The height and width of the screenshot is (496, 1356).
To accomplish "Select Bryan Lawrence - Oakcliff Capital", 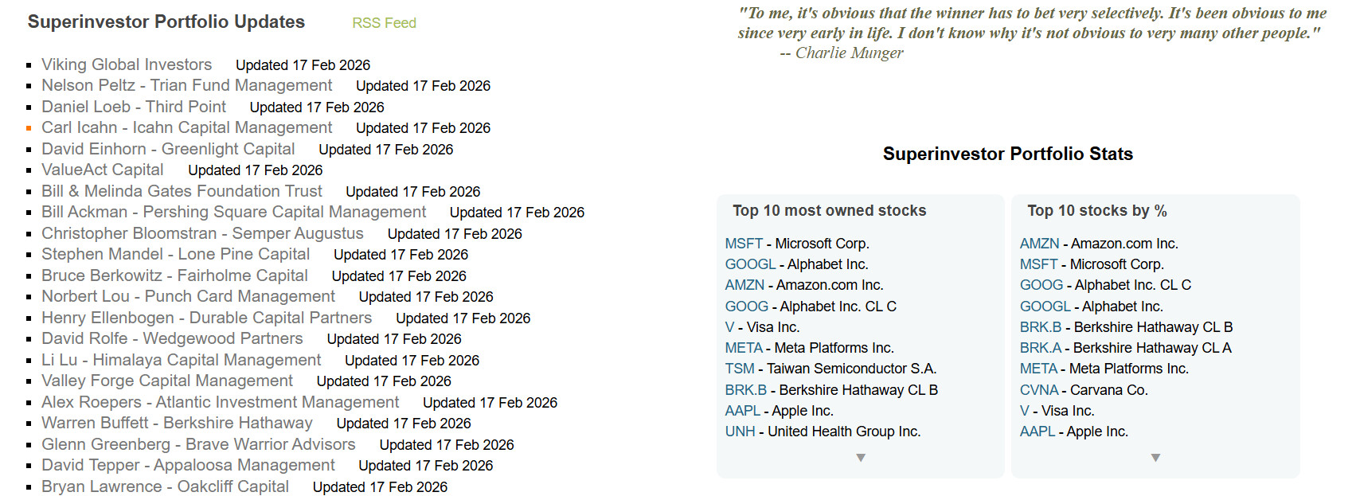I will 165,486.
